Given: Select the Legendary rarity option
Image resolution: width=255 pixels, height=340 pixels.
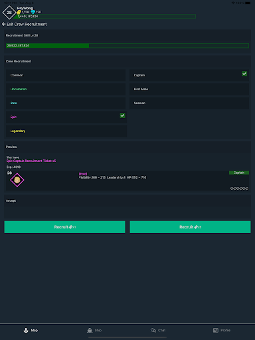Looking at the screenshot, I should pos(66,131).
